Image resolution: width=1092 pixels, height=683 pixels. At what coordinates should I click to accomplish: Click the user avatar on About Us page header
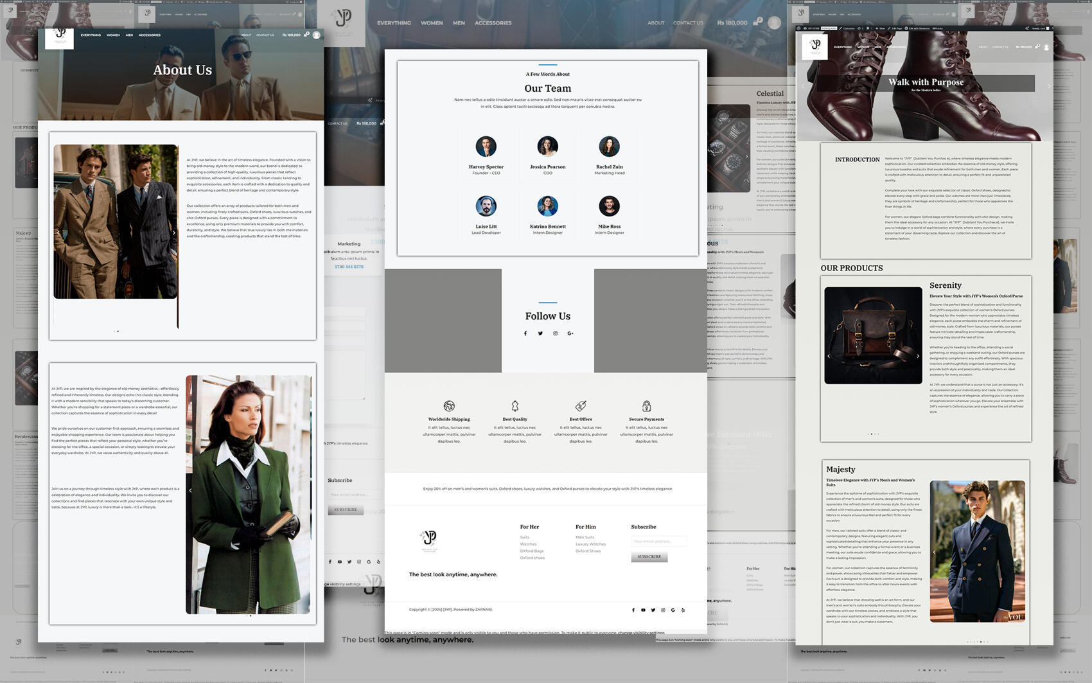(317, 35)
